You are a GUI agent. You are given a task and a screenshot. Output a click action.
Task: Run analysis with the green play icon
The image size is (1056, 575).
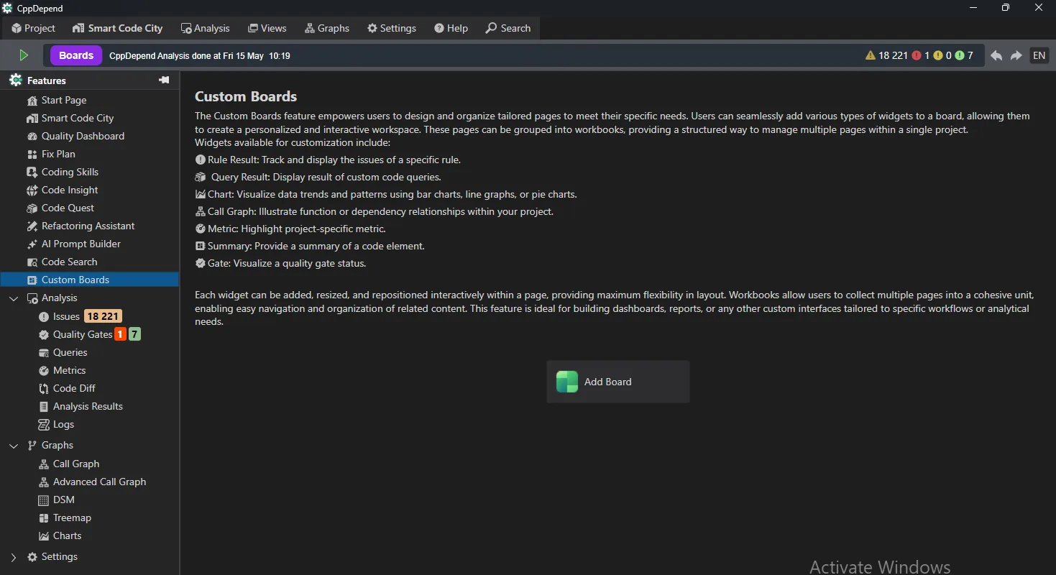(x=24, y=55)
